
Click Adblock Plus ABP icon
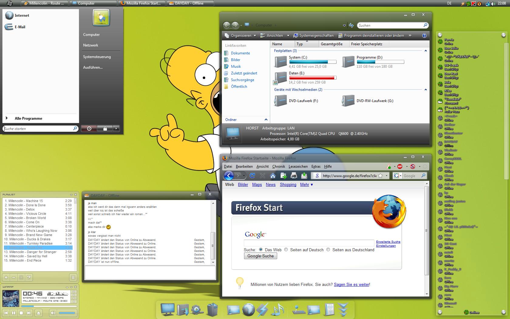coord(400,166)
